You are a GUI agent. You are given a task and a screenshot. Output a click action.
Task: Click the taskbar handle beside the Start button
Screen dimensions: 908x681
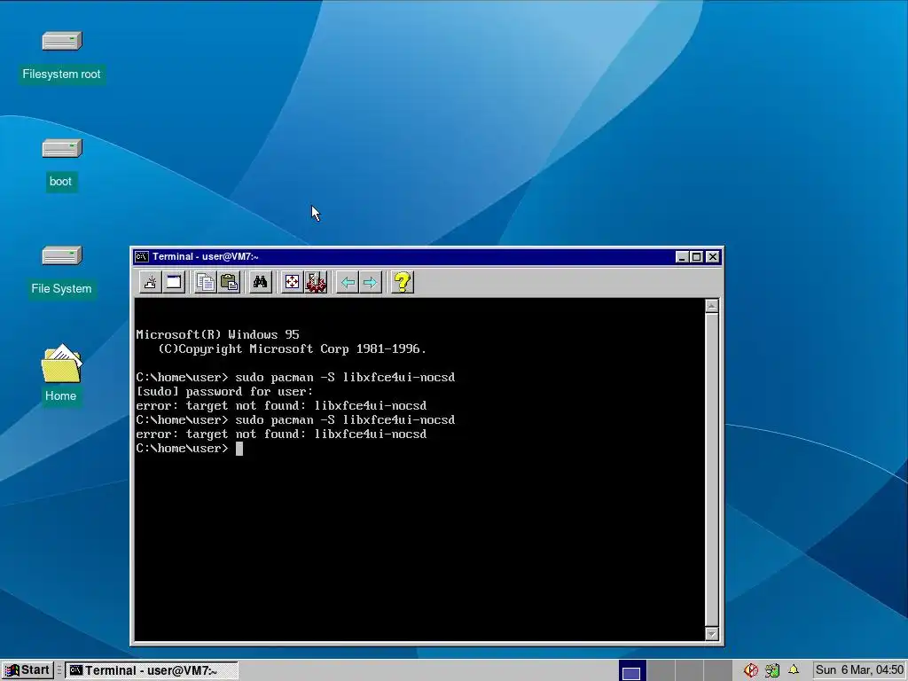point(59,670)
